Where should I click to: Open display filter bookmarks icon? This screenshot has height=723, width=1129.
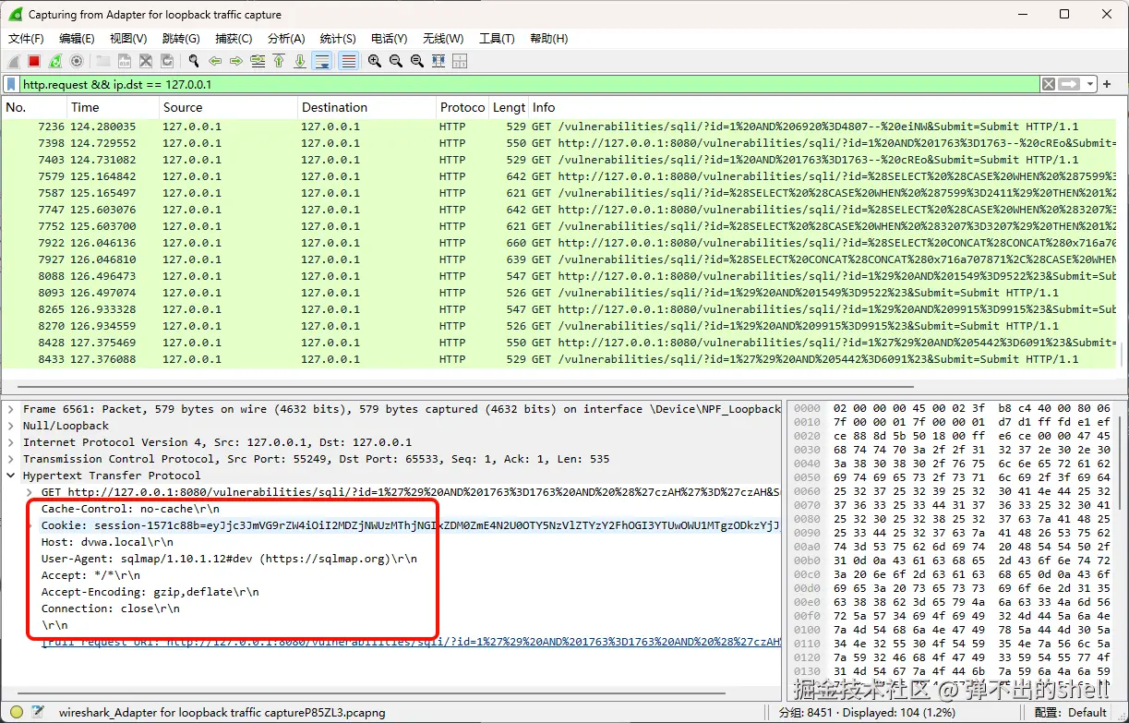pyautogui.click(x=11, y=84)
